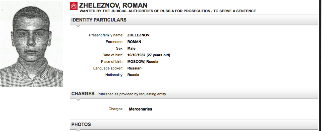Click the arrow under Charges heading
322x131 pixels.
[x=78, y=100]
